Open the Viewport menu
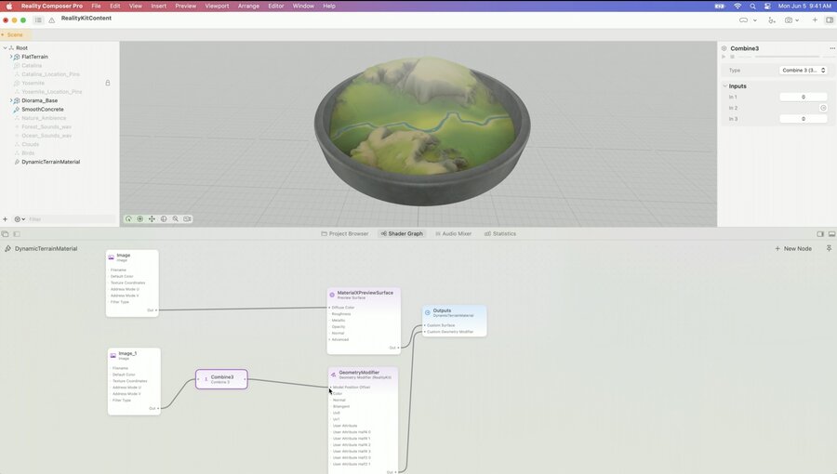Viewport: 837px width, 474px height. 217,6
